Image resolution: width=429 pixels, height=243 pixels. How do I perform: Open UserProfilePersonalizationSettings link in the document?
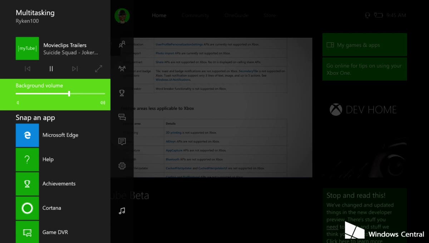pos(179,45)
